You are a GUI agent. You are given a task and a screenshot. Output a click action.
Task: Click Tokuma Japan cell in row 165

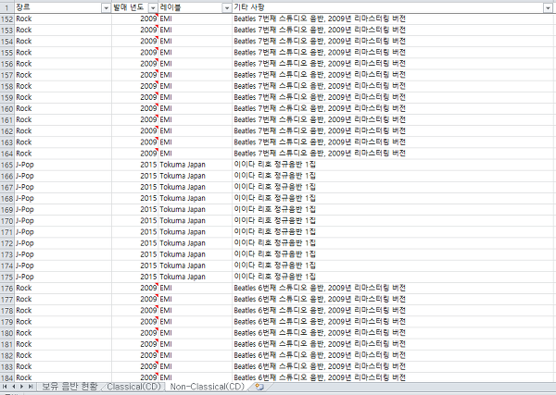[196, 165]
